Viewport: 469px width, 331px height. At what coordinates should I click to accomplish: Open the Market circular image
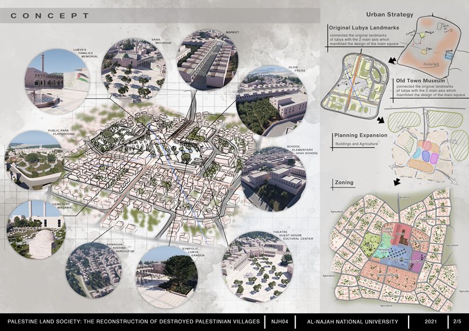tap(208, 60)
